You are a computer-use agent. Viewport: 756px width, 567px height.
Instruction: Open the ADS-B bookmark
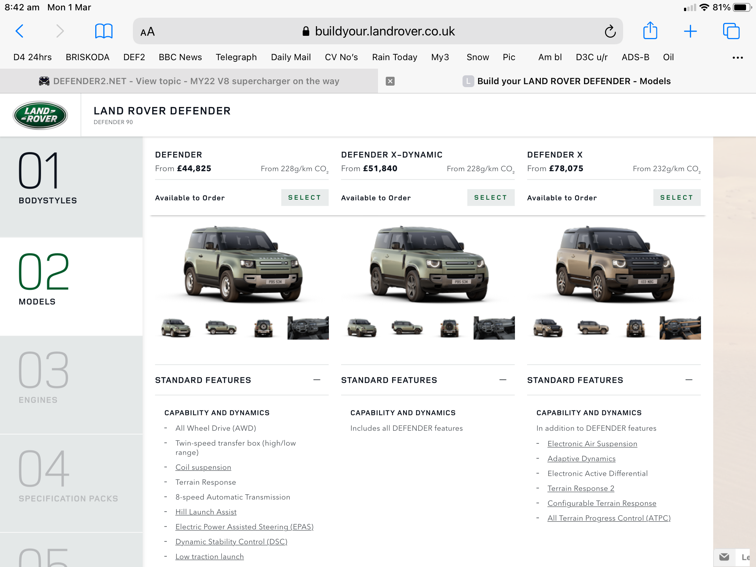[x=635, y=57]
